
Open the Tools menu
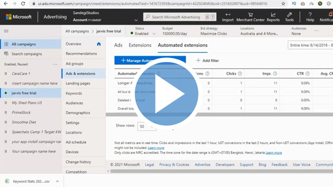[x=289, y=17]
